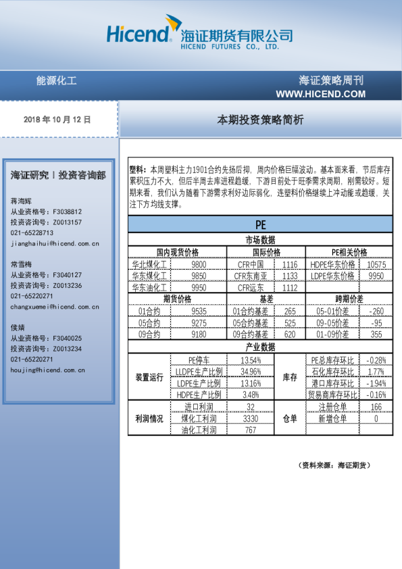Click the changxuemei@hicend.com.cn email address
Image resolution: width=402 pixels, height=569 pixels.
click(x=55, y=307)
